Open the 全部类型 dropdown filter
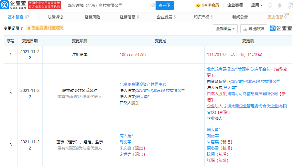Image resolution: width=293 pixels, height=166 pixels. 225,28
